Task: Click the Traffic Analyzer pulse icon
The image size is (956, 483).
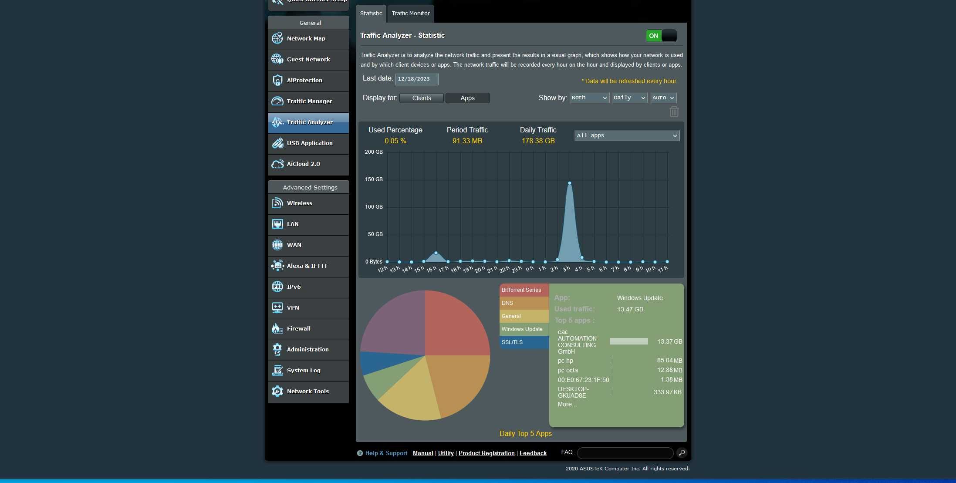Action: [277, 122]
